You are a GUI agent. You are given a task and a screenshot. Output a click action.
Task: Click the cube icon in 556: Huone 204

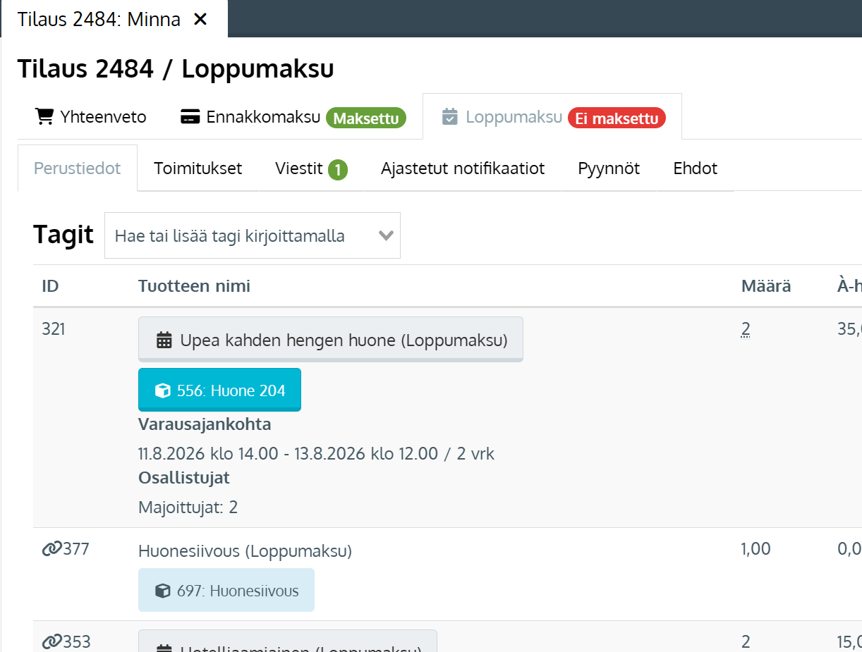click(x=163, y=390)
